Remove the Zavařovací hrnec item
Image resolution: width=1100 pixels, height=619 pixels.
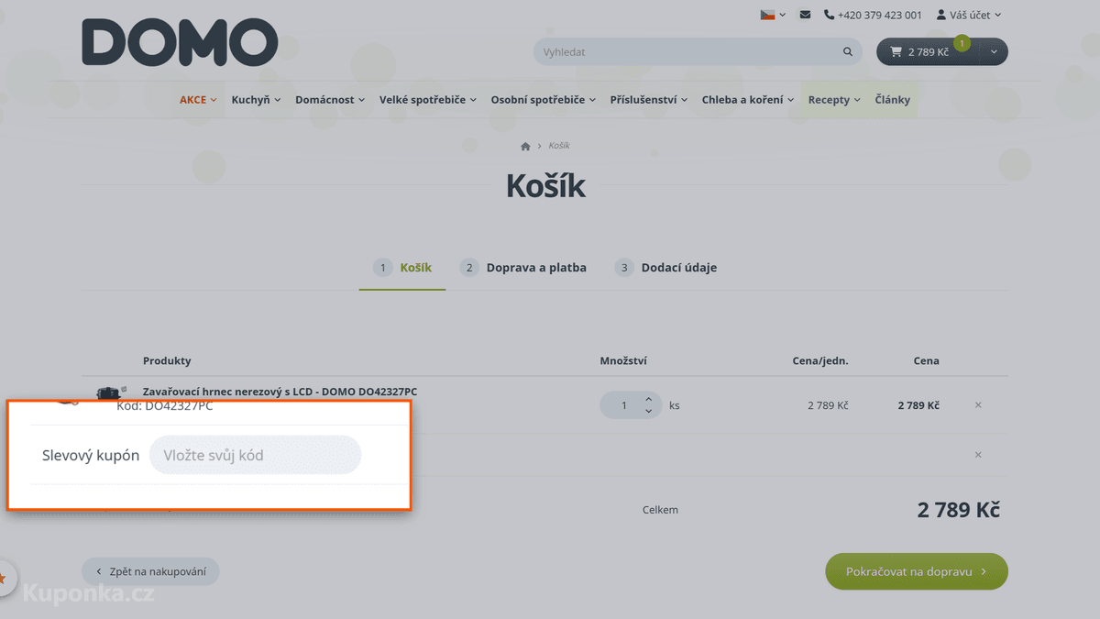point(978,405)
